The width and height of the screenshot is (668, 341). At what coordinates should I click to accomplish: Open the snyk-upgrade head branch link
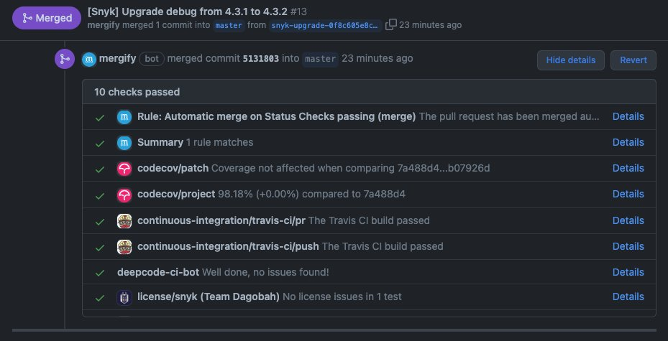325,26
